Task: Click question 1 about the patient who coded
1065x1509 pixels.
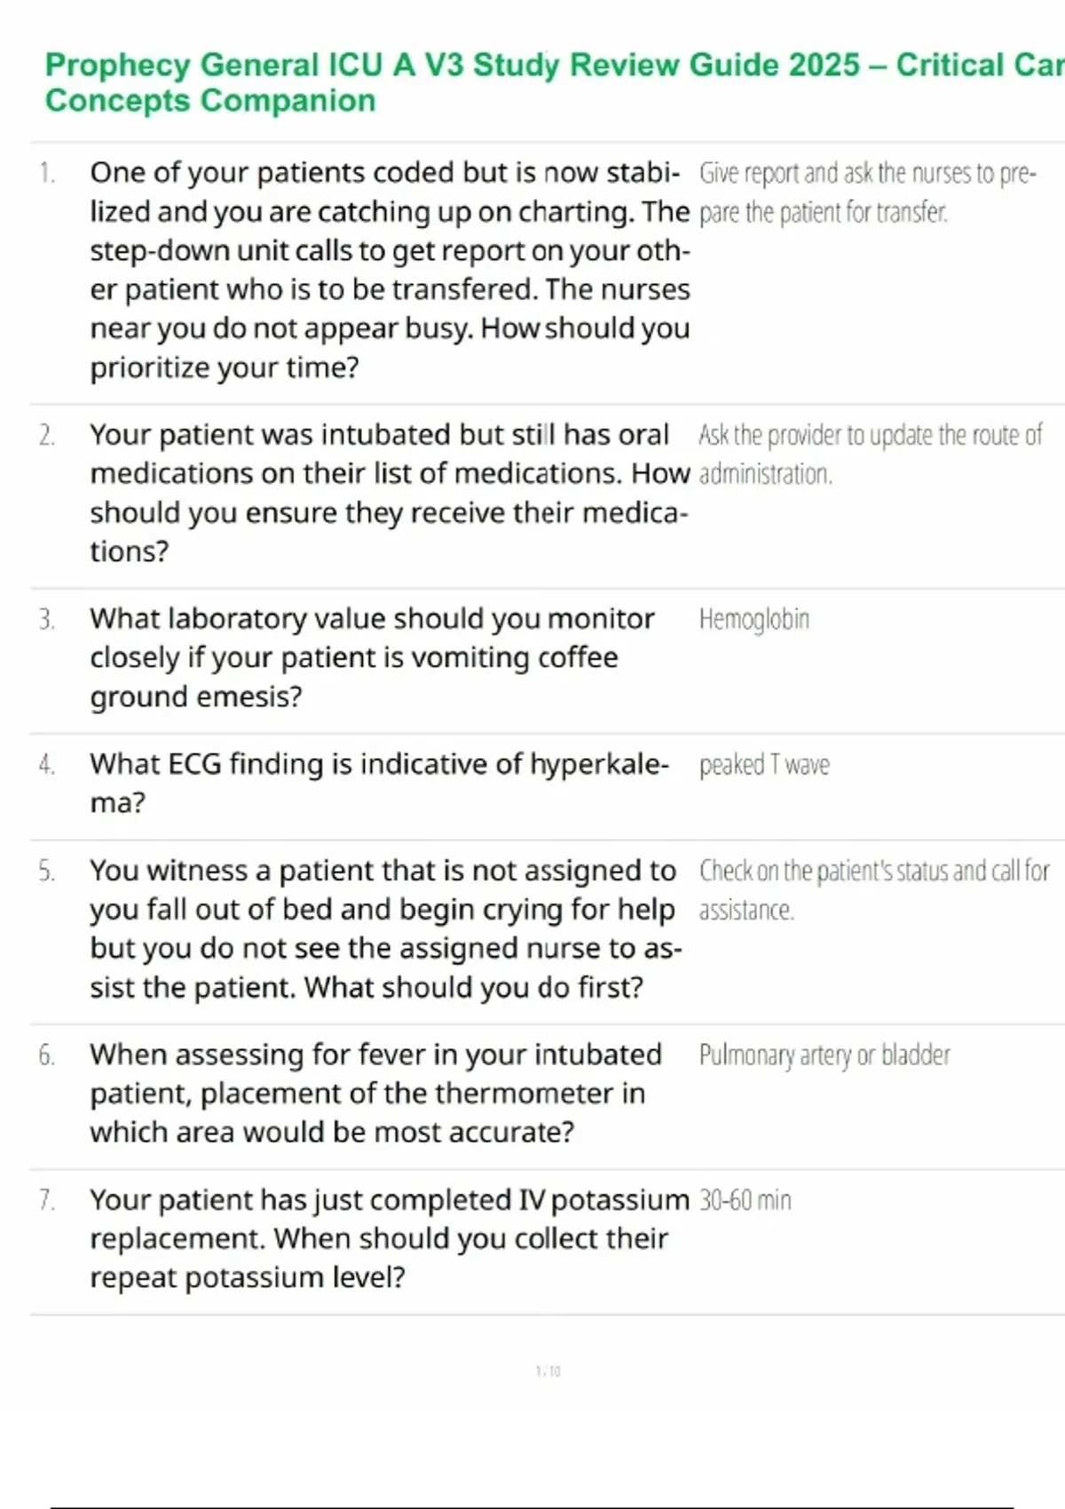Action: point(389,270)
